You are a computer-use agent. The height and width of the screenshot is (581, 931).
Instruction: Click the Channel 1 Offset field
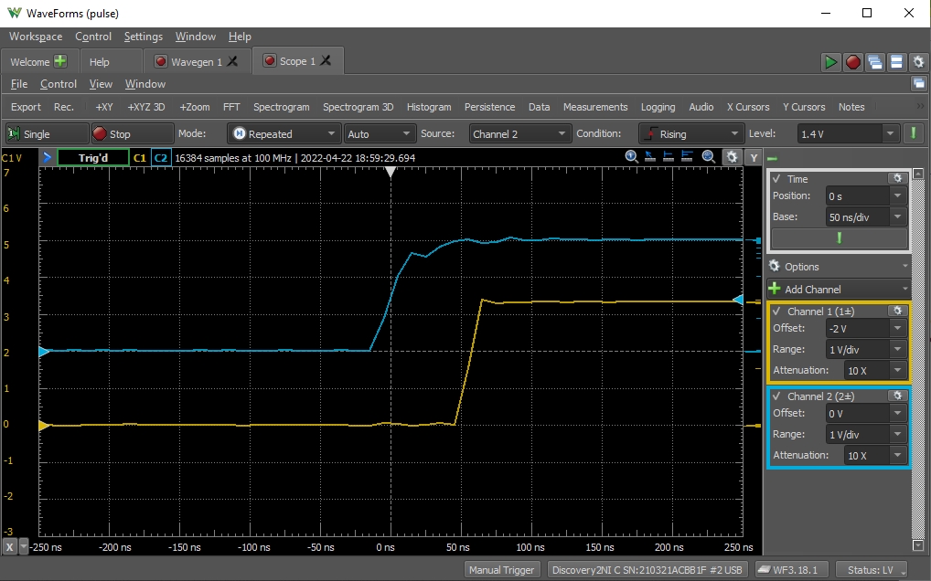click(x=866, y=329)
